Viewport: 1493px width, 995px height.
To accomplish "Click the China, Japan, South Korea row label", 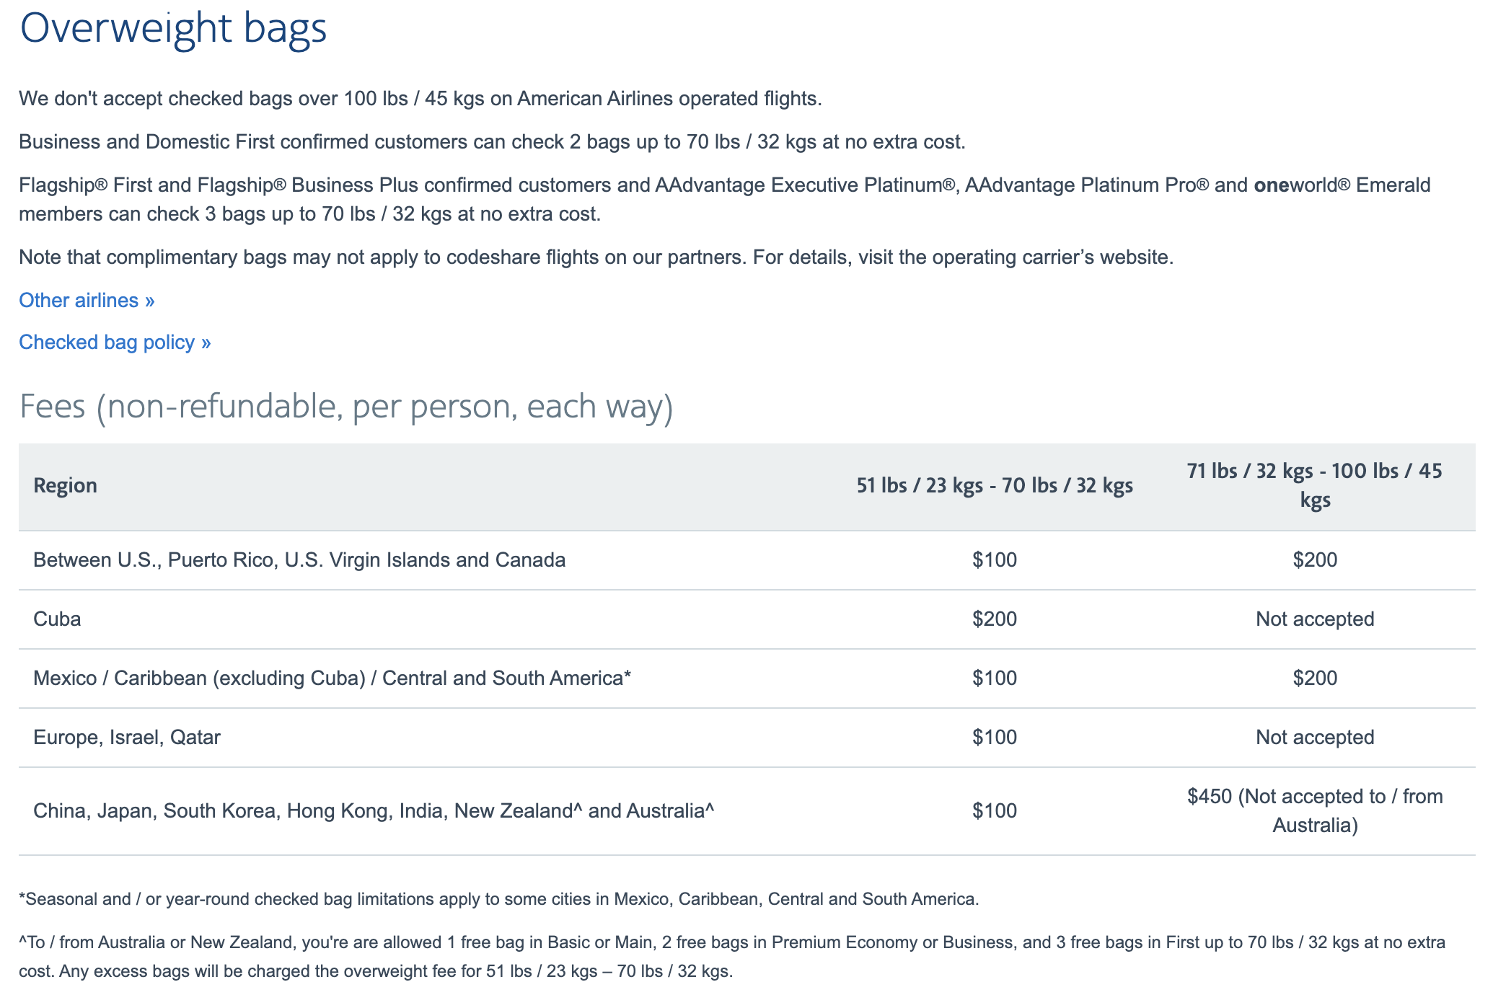I will click(x=374, y=810).
